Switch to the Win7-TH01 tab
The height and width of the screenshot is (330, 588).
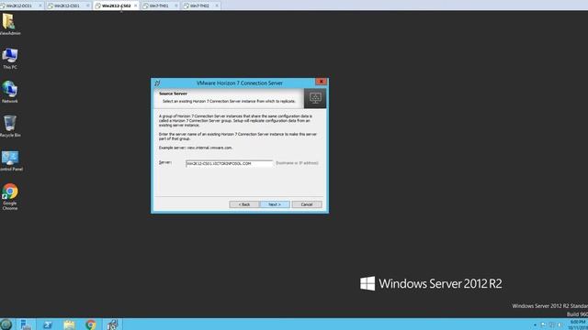pos(159,5)
